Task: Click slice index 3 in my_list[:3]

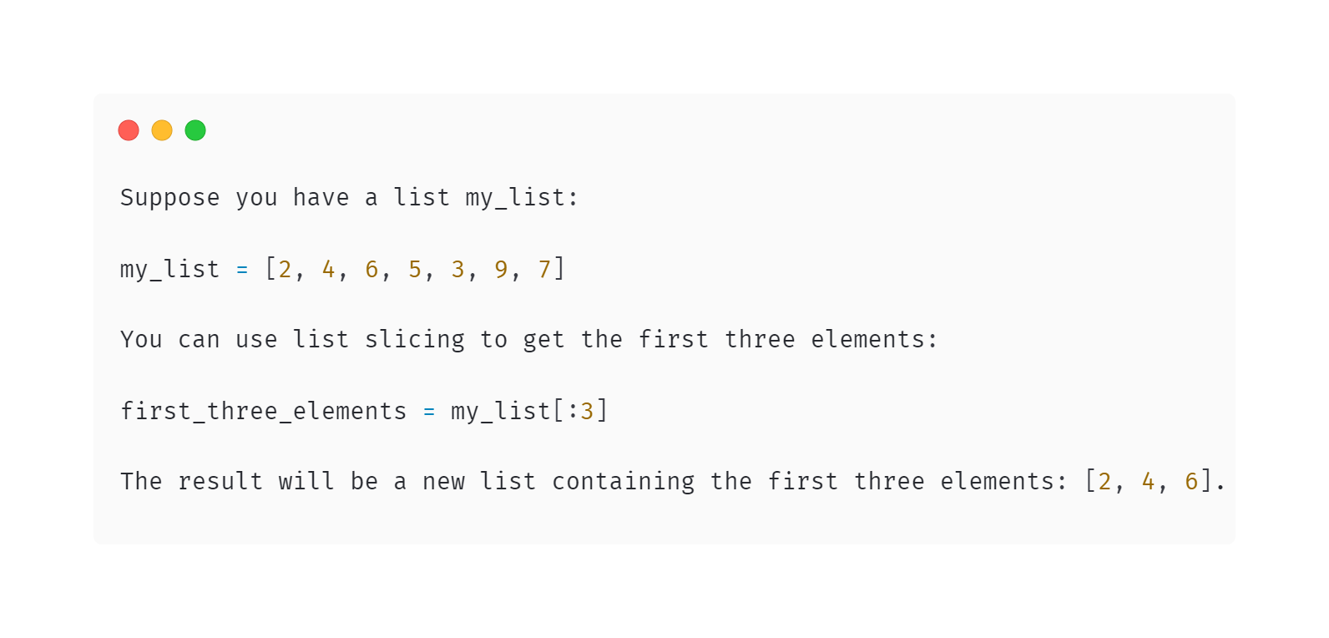Action: (x=587, y=412)
